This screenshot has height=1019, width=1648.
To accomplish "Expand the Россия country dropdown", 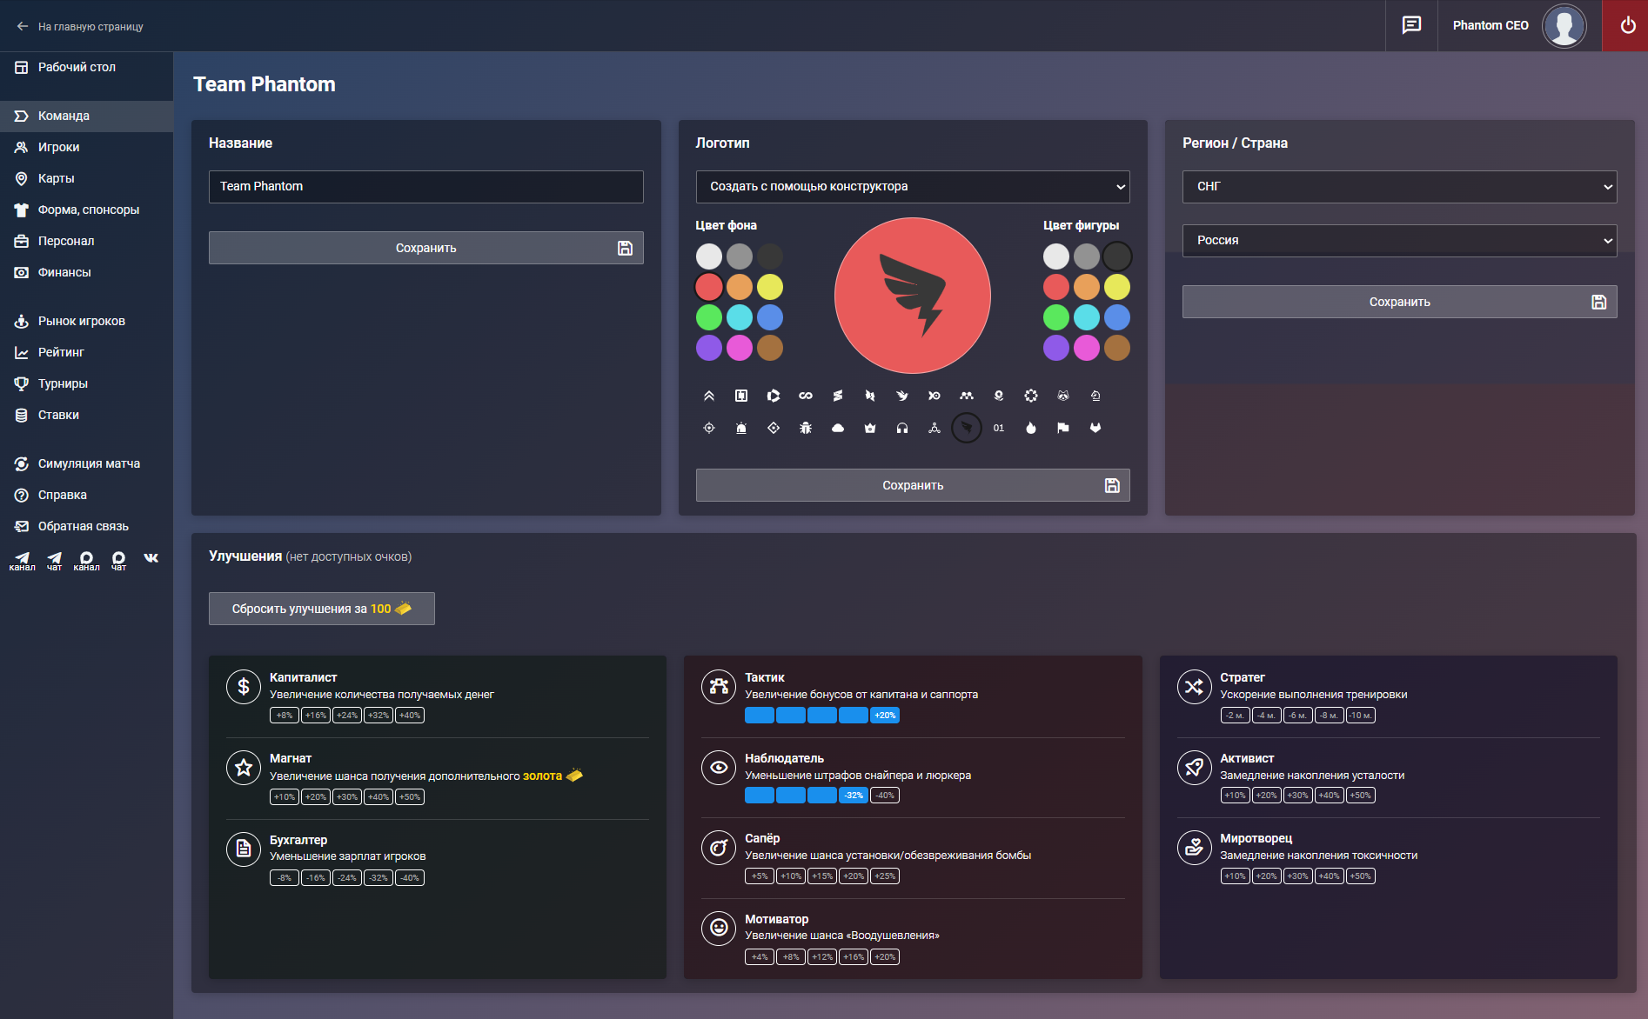I will 1399,241.
